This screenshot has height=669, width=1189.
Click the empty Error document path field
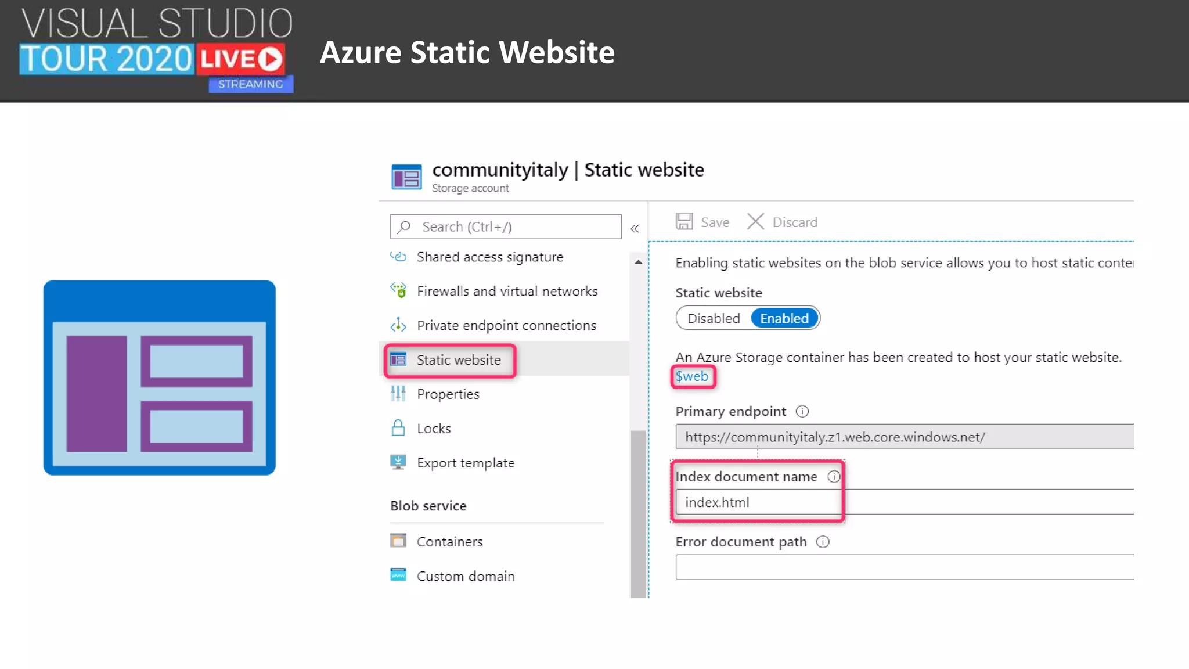pos(905,567)
